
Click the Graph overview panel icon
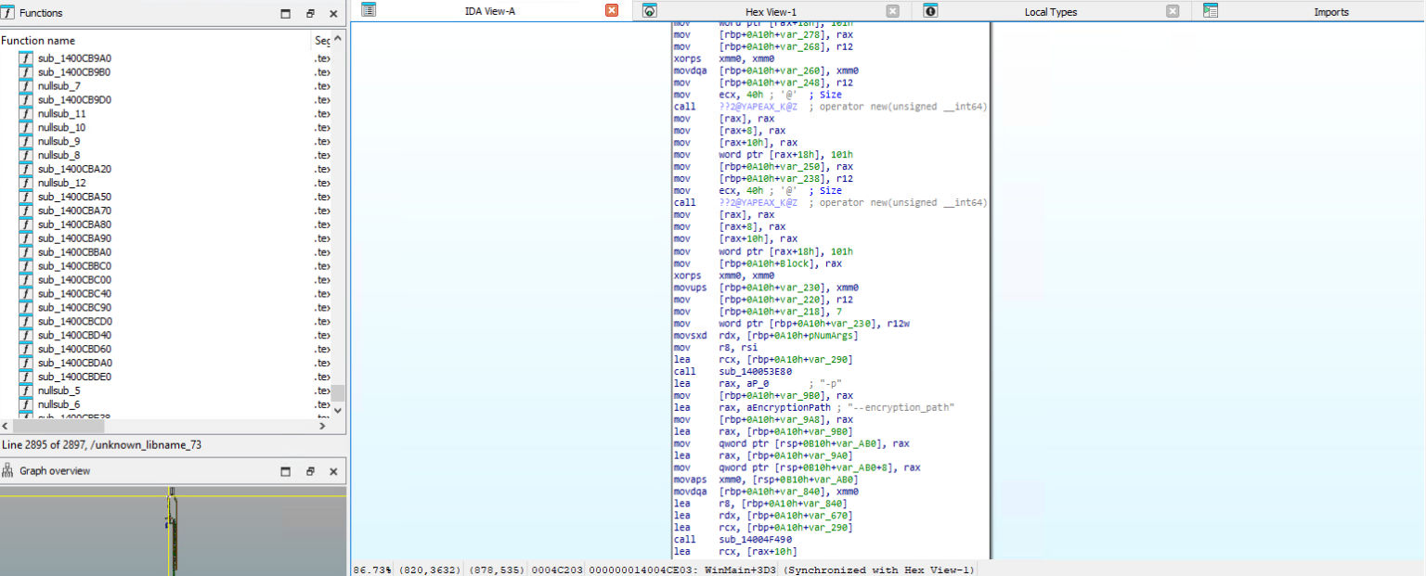8,471
